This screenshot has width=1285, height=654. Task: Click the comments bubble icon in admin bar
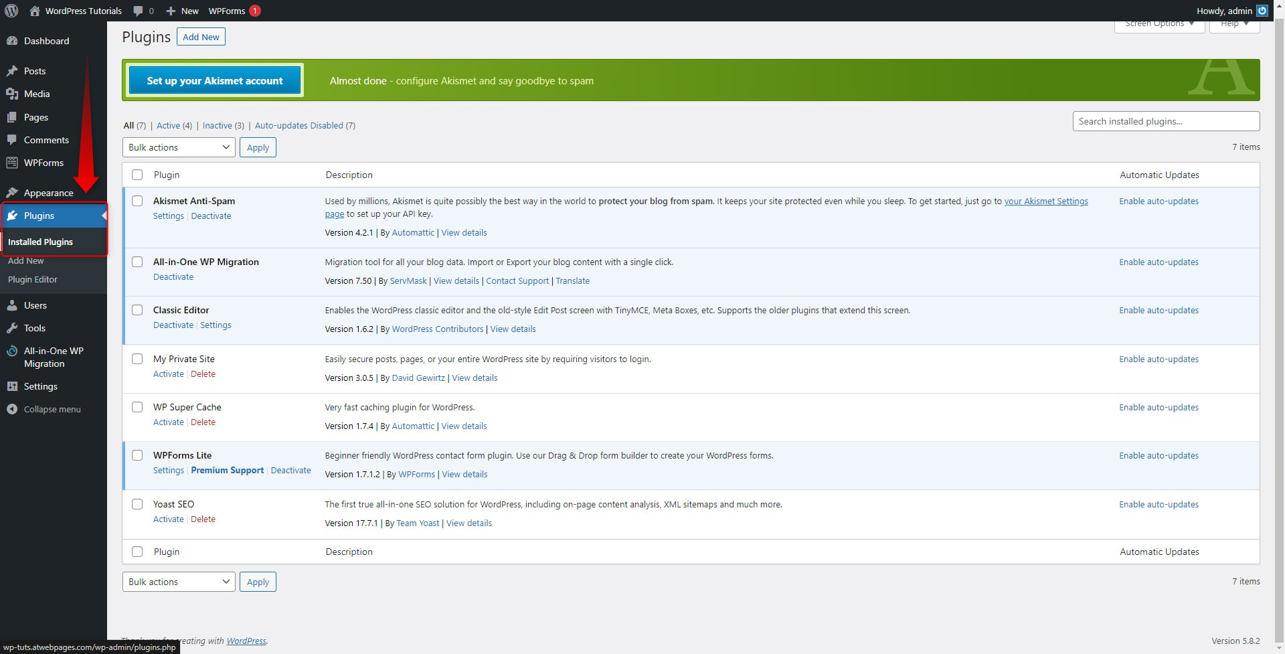[138, 11]
